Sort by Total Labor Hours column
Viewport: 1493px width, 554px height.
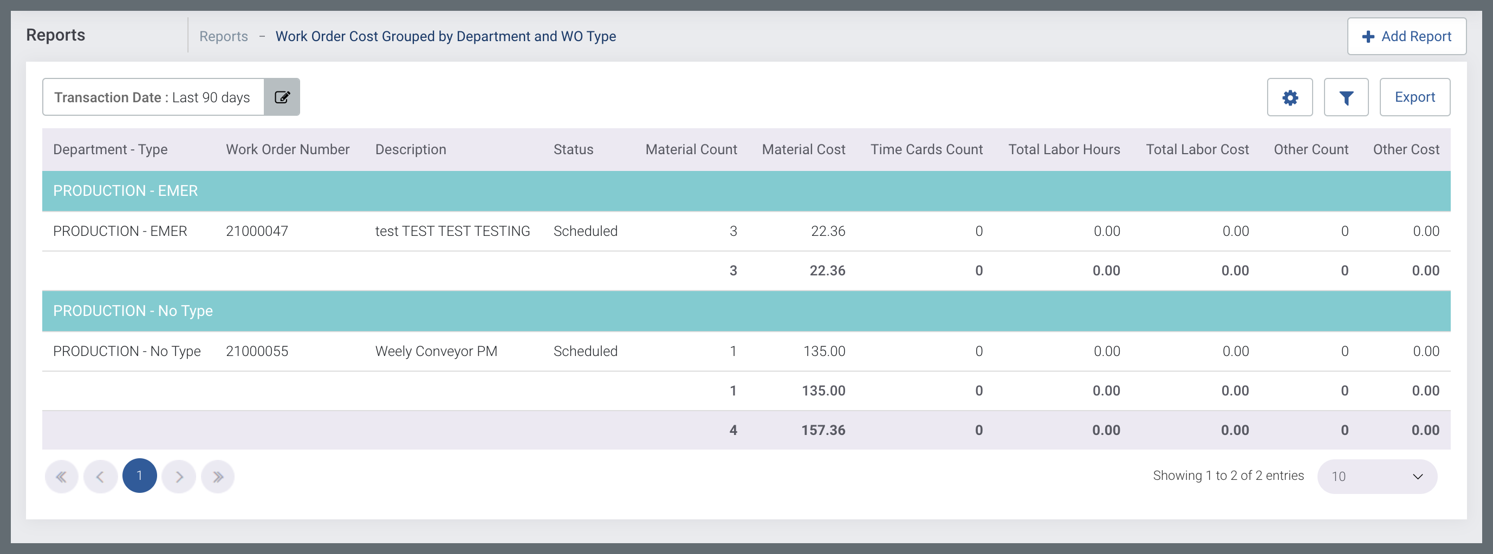(x=1064, y=149)
